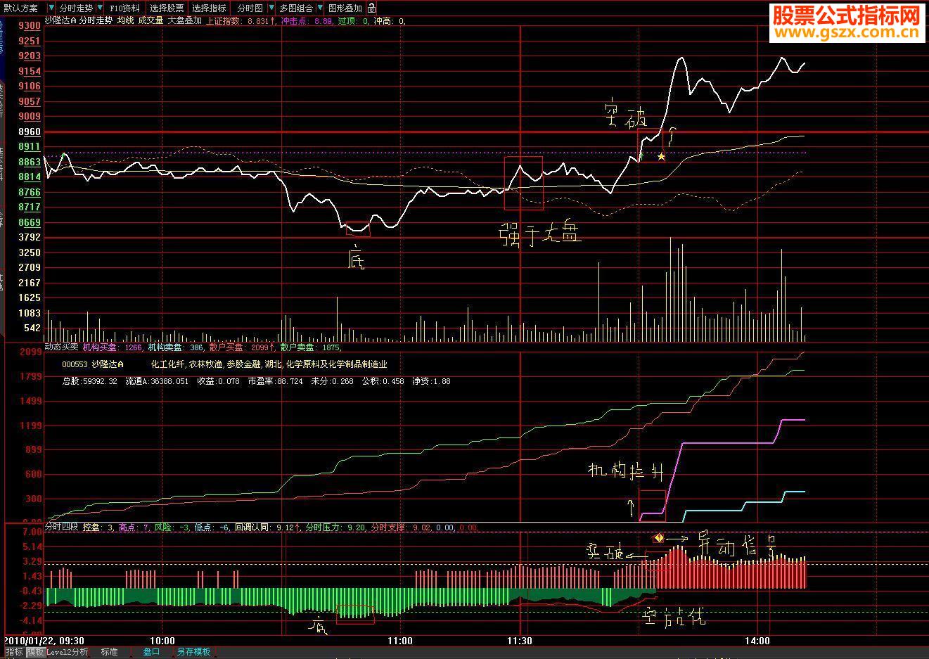This screenshot has width=929, height=659.
Task: Click the 分时四段 indicator name
Action: click(x=61, y=527)
